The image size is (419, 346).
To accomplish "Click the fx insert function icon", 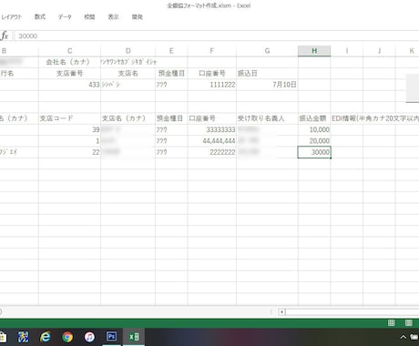I will [x=5, y=36].
